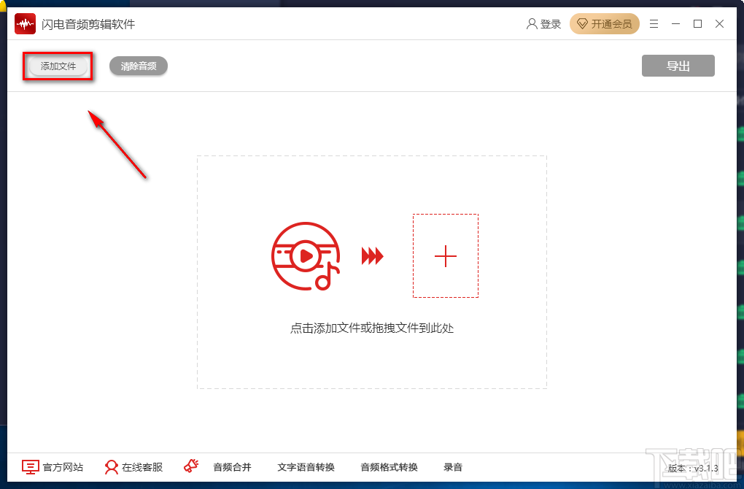744x489 pixels.
Task: Click the red plus icon in dashed box
Action: pos(445,255)
